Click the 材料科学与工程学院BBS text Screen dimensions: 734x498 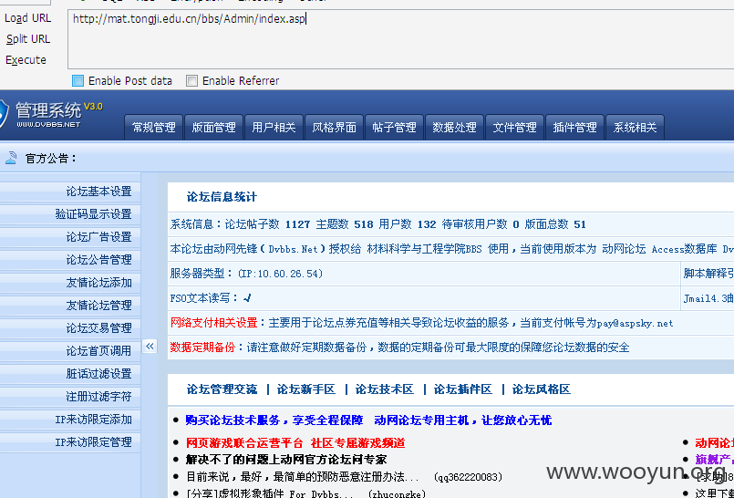pos(424,249)
